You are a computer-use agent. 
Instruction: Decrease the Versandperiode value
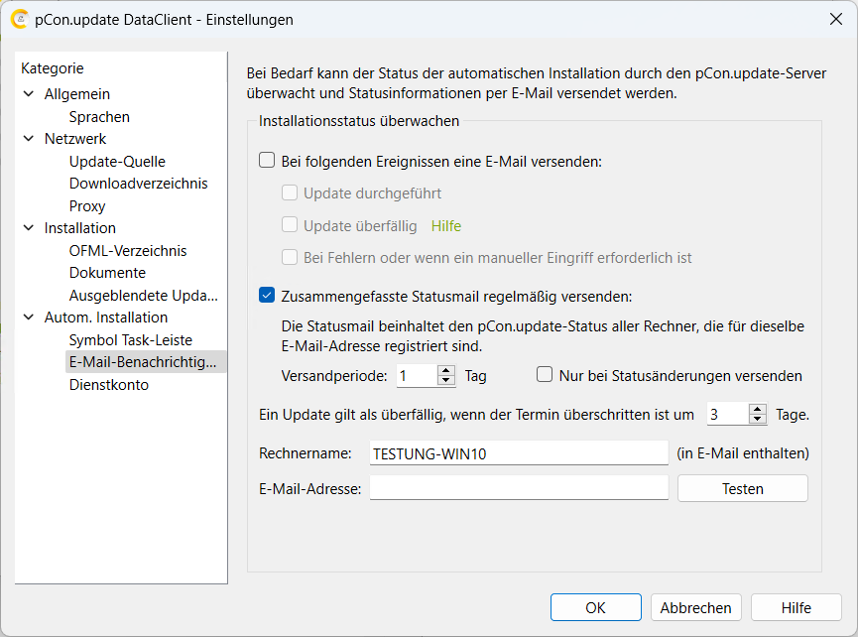pyautogui.click(x=446, y=380)
